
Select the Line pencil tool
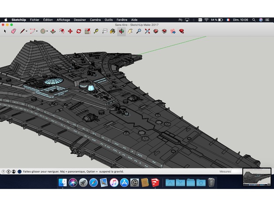pyautogui.click(x=22, y=31)
